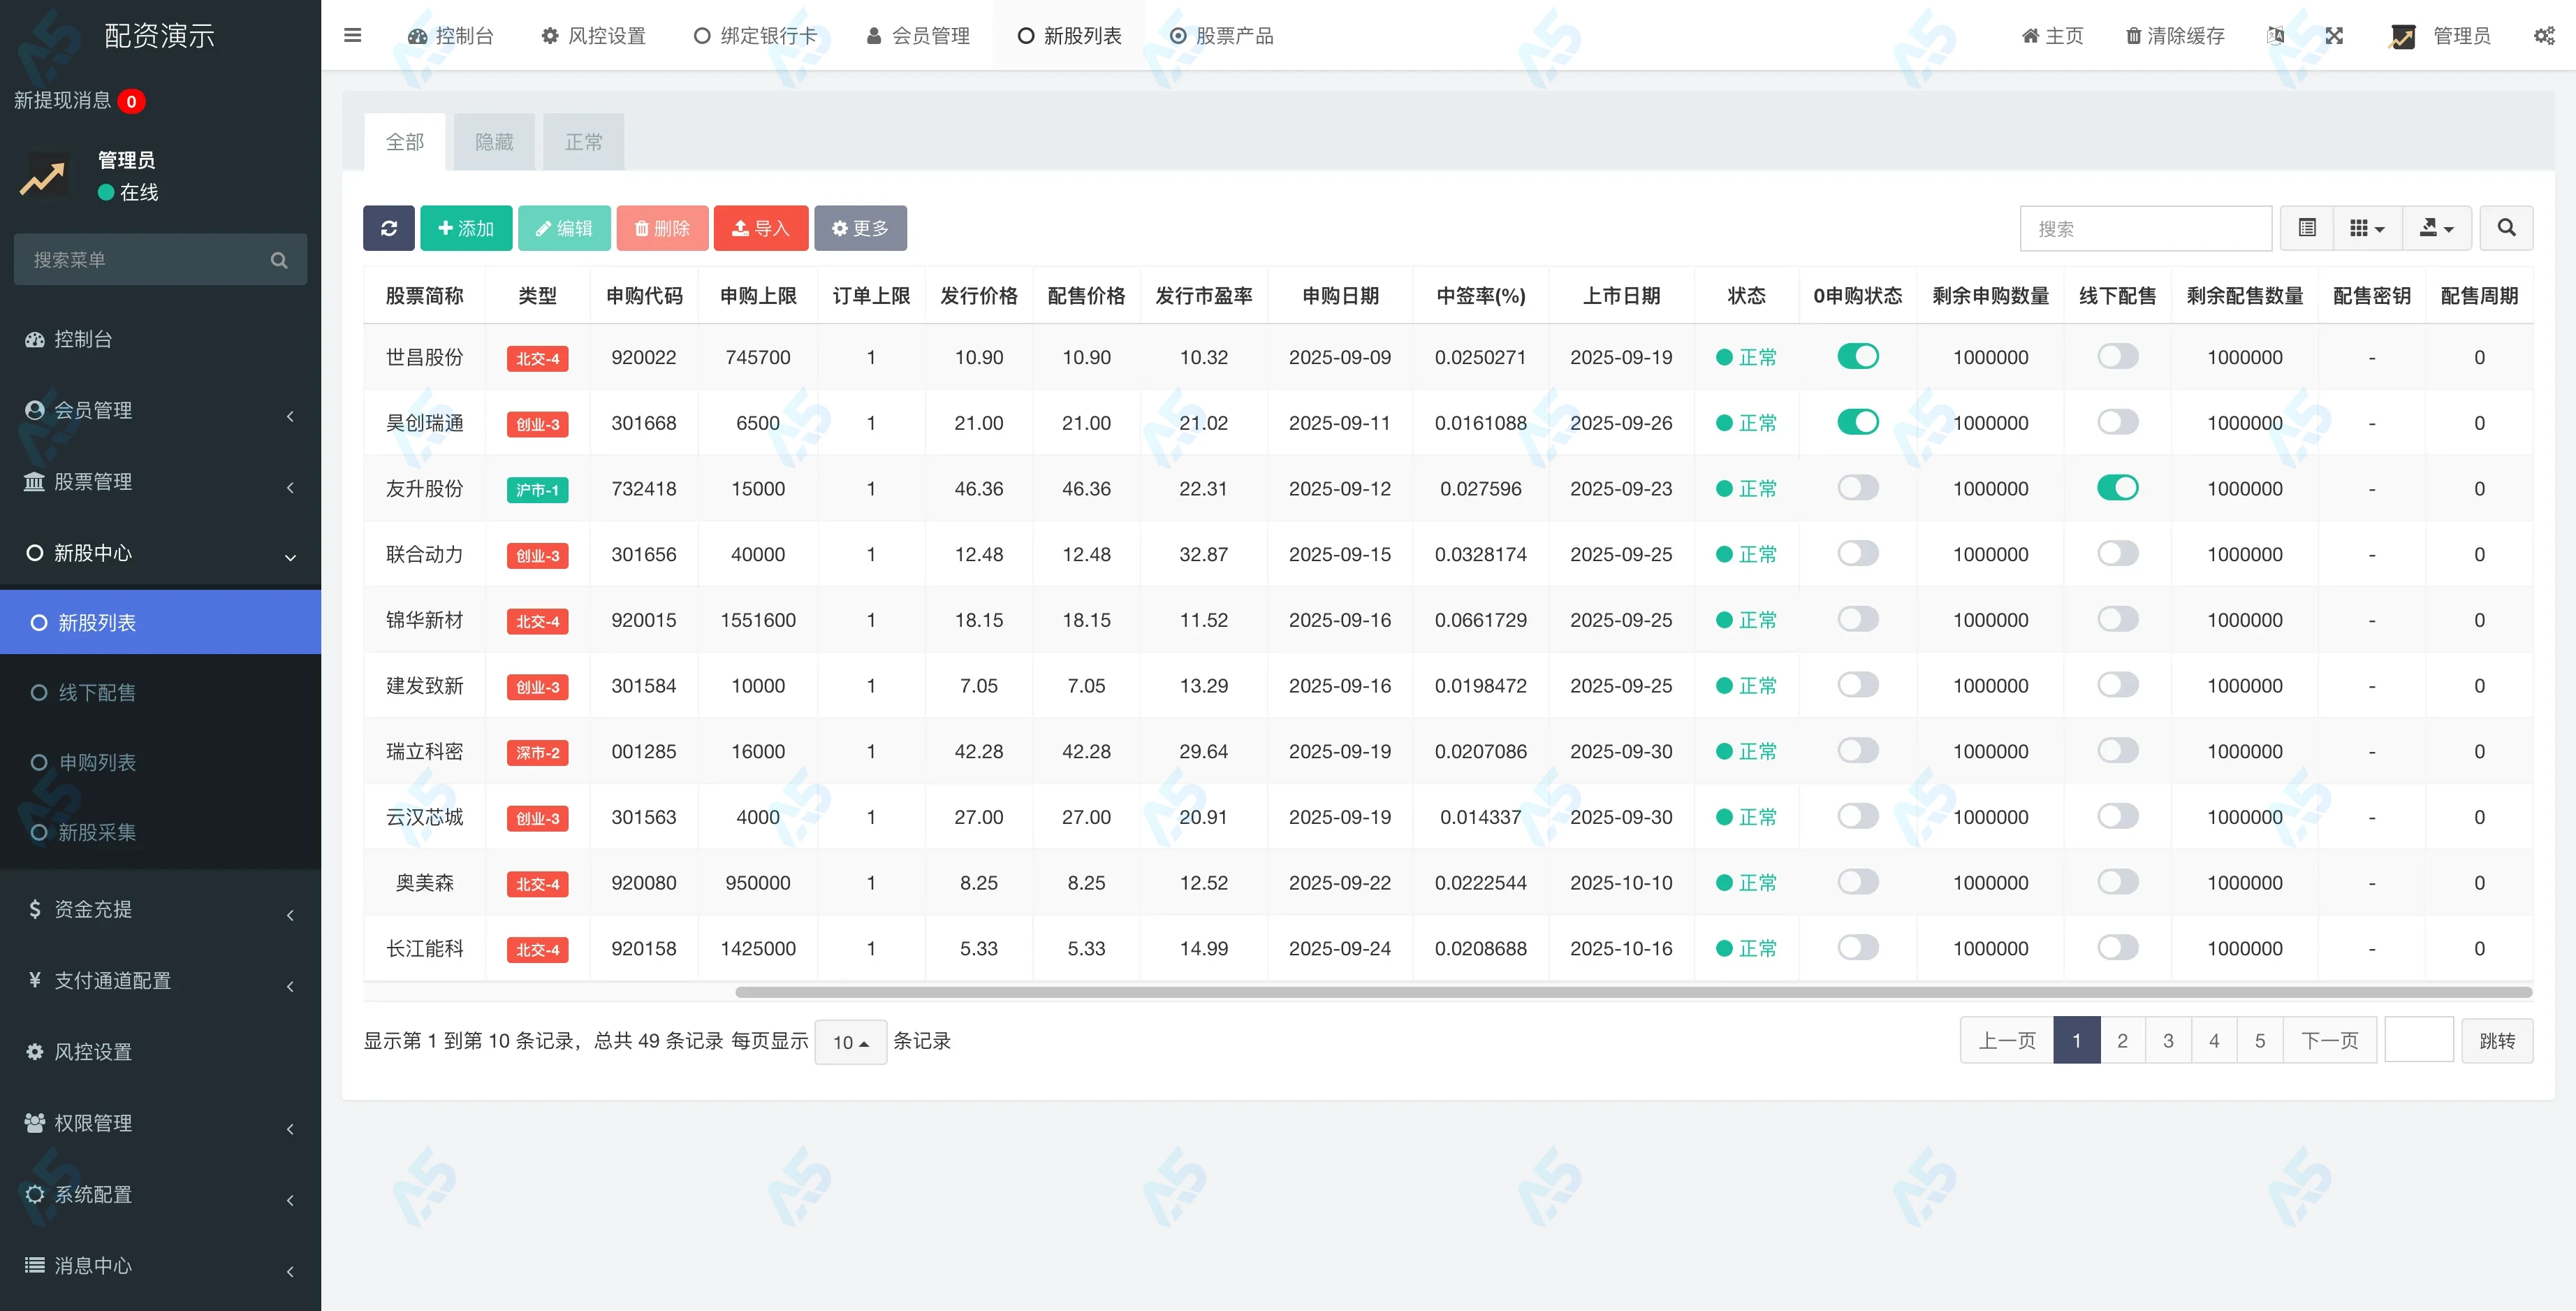Click the search magnifier icon button
This screenshot has width=2576, height=1311.
tap(2506, 229)
